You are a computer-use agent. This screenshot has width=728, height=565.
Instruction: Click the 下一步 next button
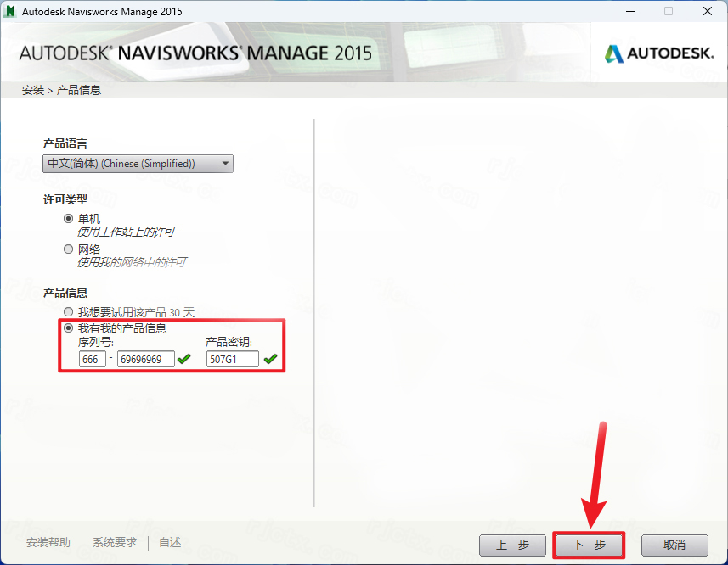coord(589,545)
